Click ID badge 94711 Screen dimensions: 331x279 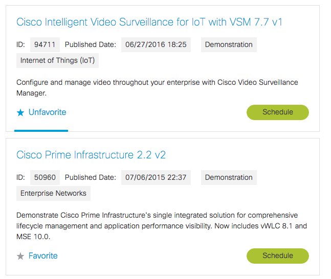pyautogui.click(x=45, y=45)
